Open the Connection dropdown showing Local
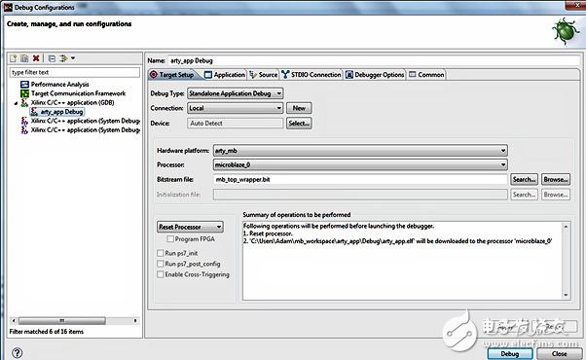This screenshot has height=360, width=586. point(235,108)
